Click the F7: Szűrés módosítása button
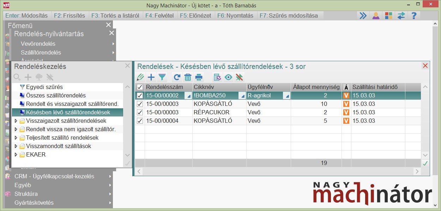Viewport: 441px width, 211px height. click(289, 15)
